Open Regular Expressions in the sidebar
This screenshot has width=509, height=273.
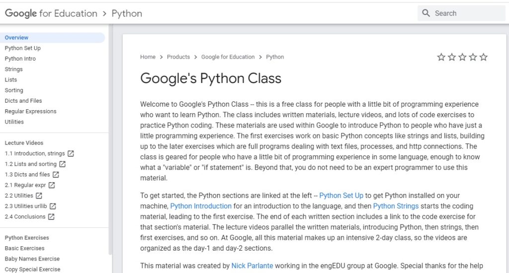30,111
